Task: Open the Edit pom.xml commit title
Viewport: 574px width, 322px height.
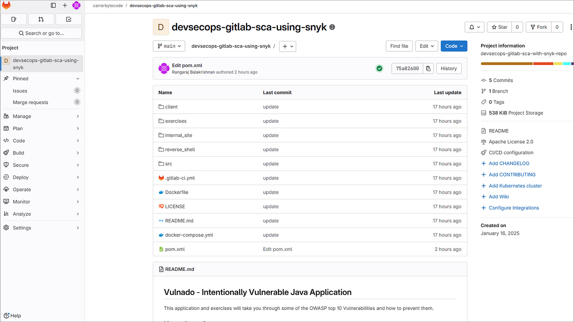Action: point(187,65)
